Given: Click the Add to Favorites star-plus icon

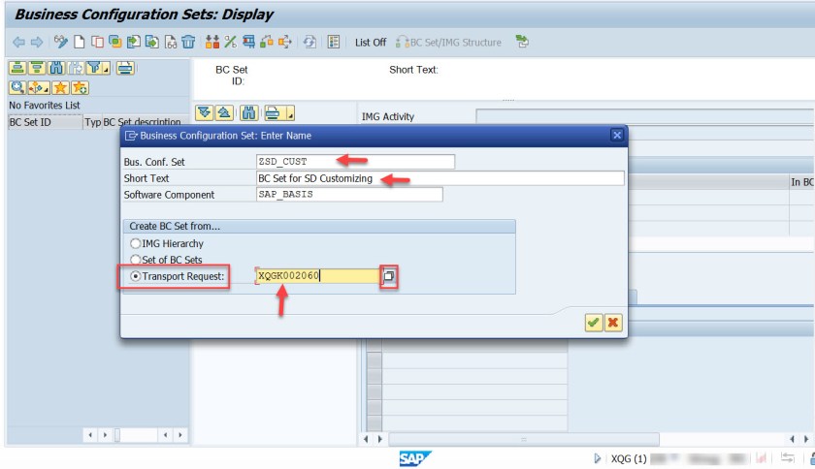Looking at the screenshot, I should tap(80, 88).
